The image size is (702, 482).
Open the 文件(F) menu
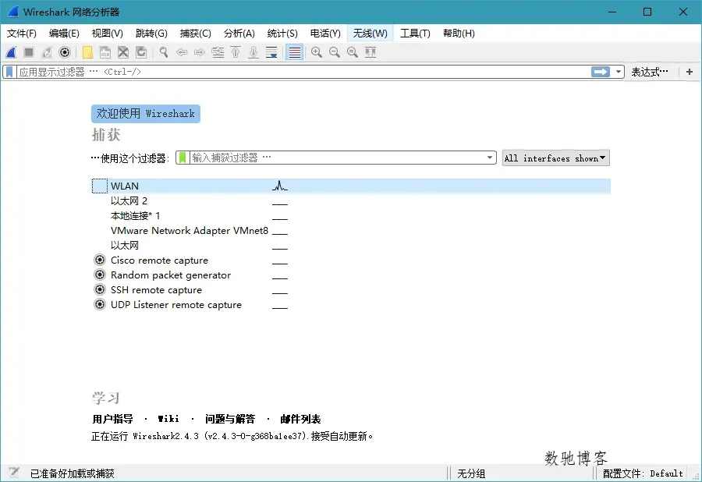coord(22,33)
